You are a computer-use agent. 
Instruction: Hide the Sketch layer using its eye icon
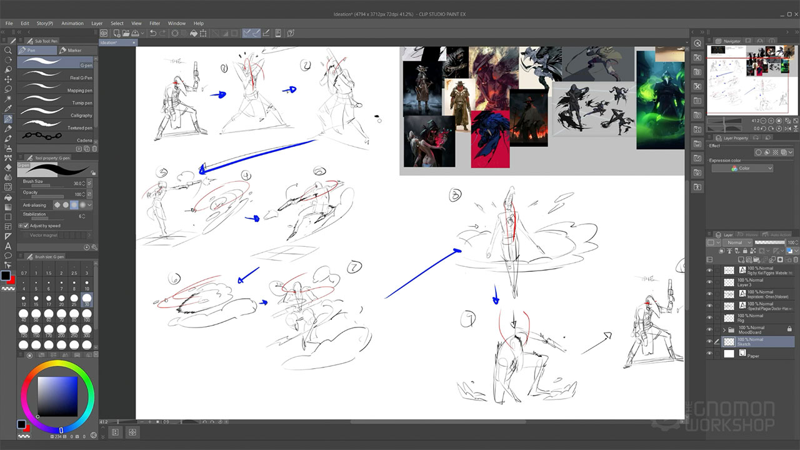(709, 342)
